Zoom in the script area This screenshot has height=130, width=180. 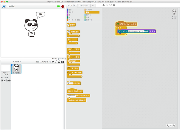tap(174, 125)
